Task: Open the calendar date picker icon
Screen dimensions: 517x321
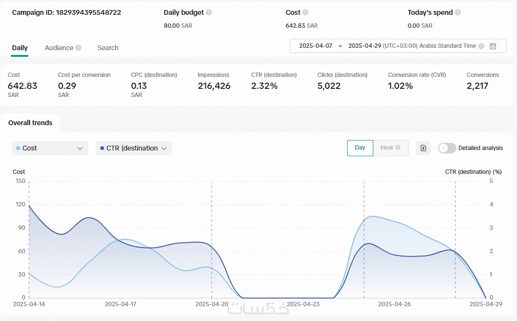Action: pyautogui.click(x=493, y=46)
